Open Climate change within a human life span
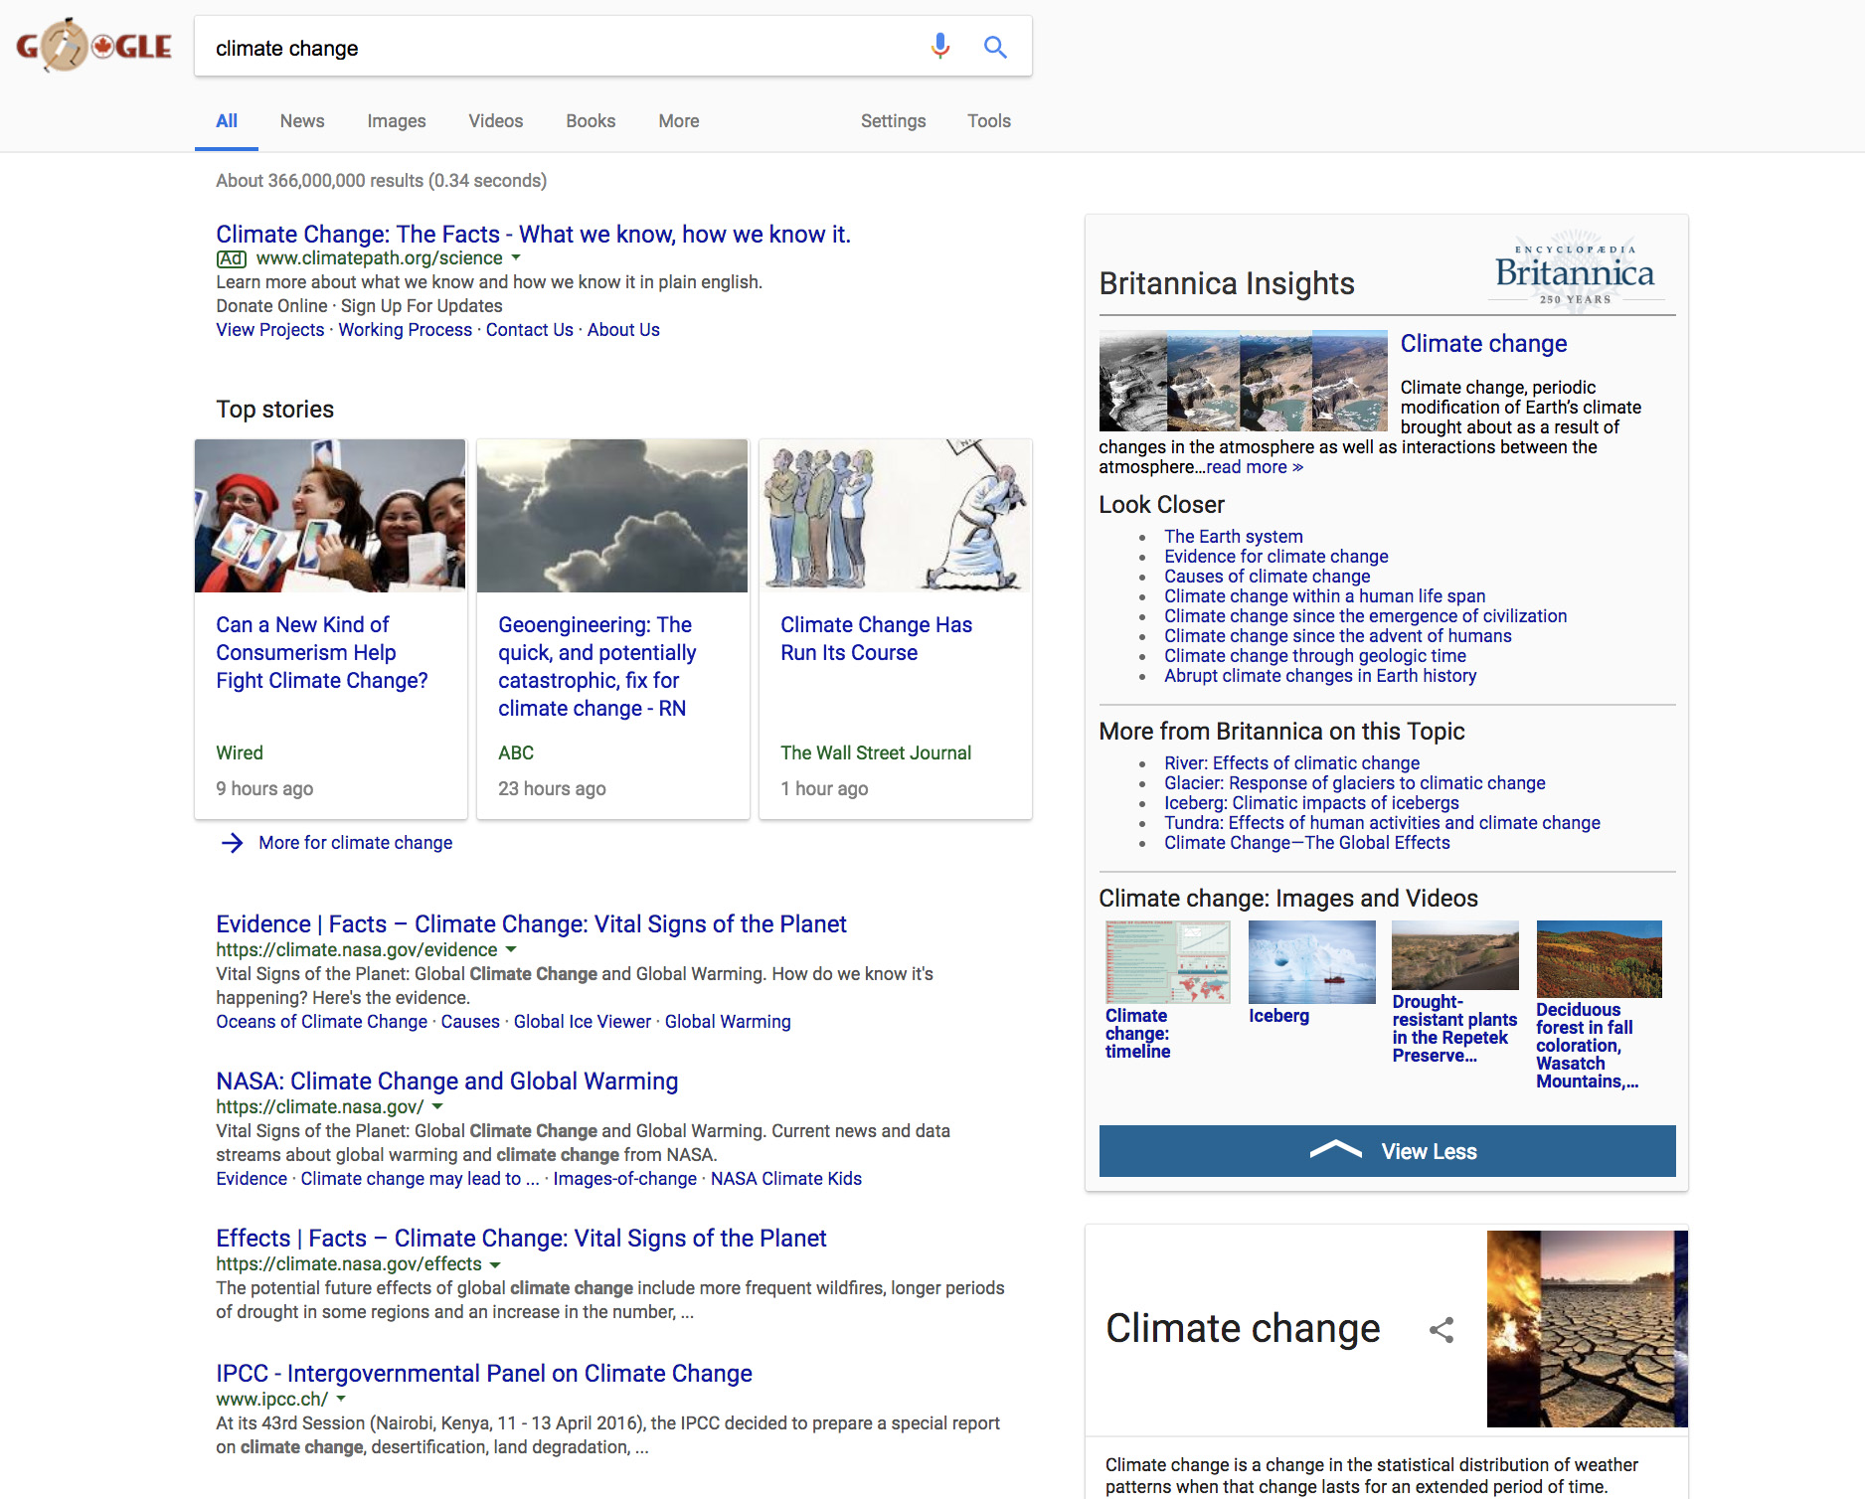The height and width of the screenshot is (1499, 1865). click(1325, 596)
